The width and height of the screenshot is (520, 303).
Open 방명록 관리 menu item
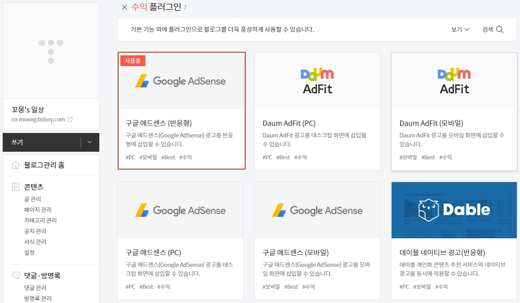point(38,299)
